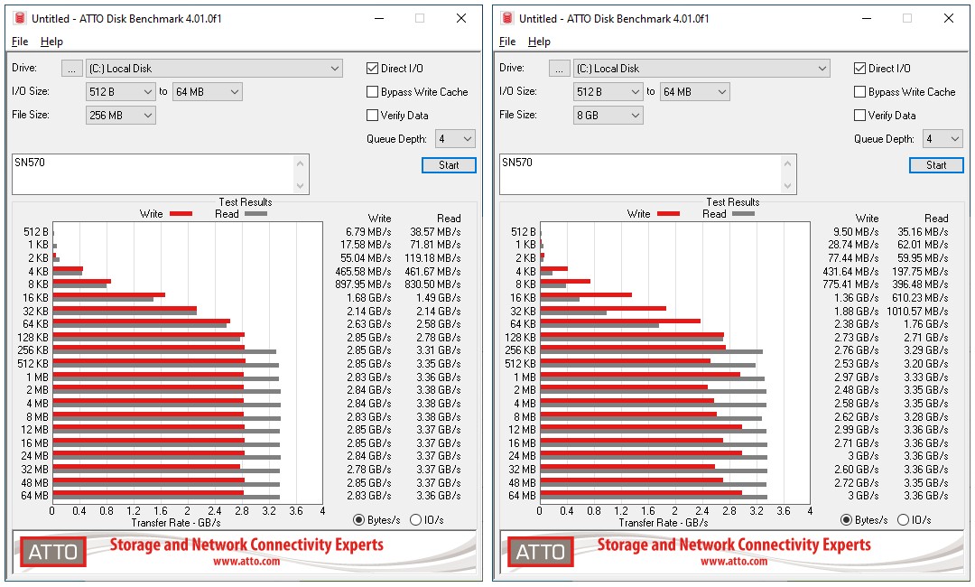Viewport: 975px width, 587px height.
Task: Open 512 B I/O size dropdown, right window
Action: tap(608, 92)
